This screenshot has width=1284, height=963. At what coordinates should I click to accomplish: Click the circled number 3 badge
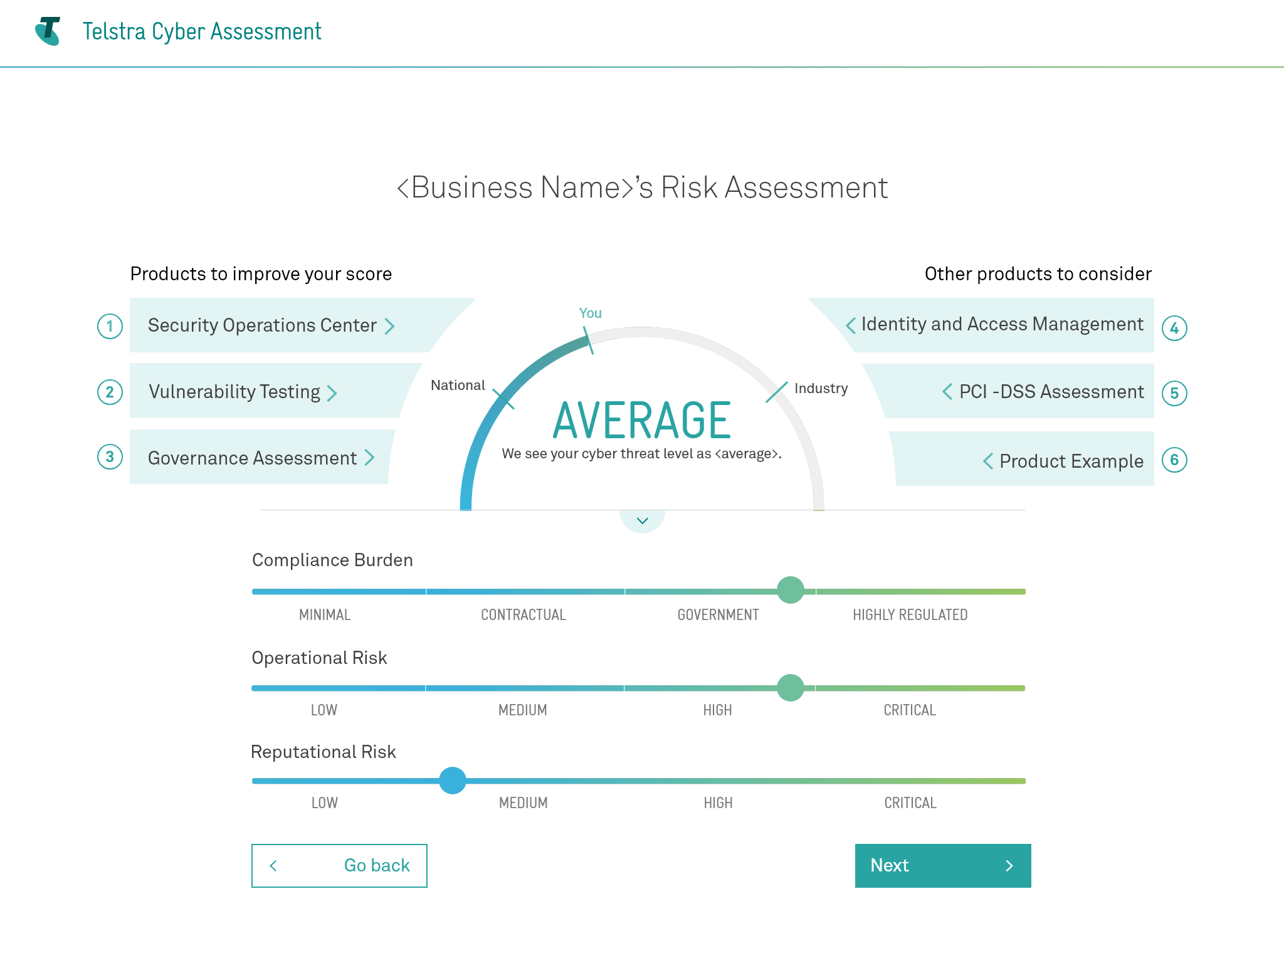click(110, 457)
